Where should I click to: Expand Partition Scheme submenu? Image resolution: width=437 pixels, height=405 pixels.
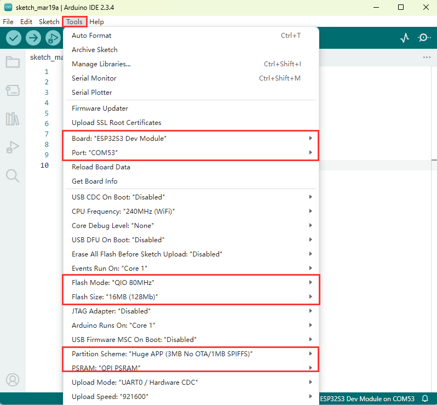tap(191, 353)
